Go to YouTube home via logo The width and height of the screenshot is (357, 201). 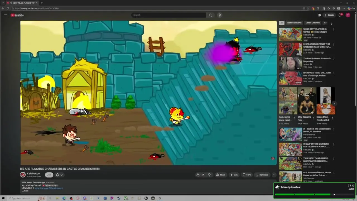[17, 15]
